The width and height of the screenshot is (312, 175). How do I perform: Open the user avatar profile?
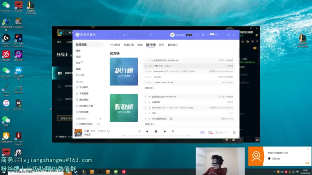point(172,35)
